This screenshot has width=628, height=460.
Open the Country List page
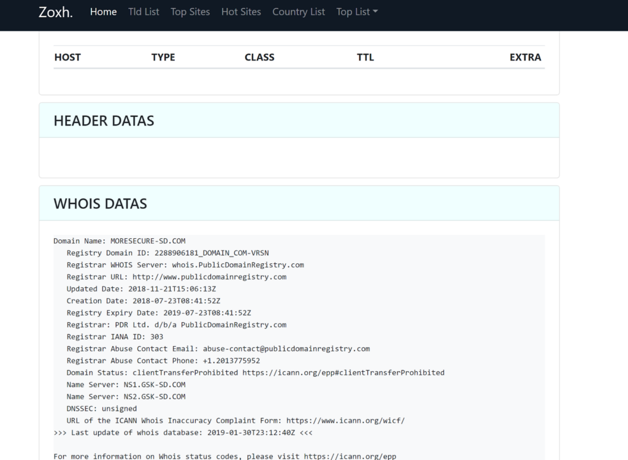click(299, 12)
